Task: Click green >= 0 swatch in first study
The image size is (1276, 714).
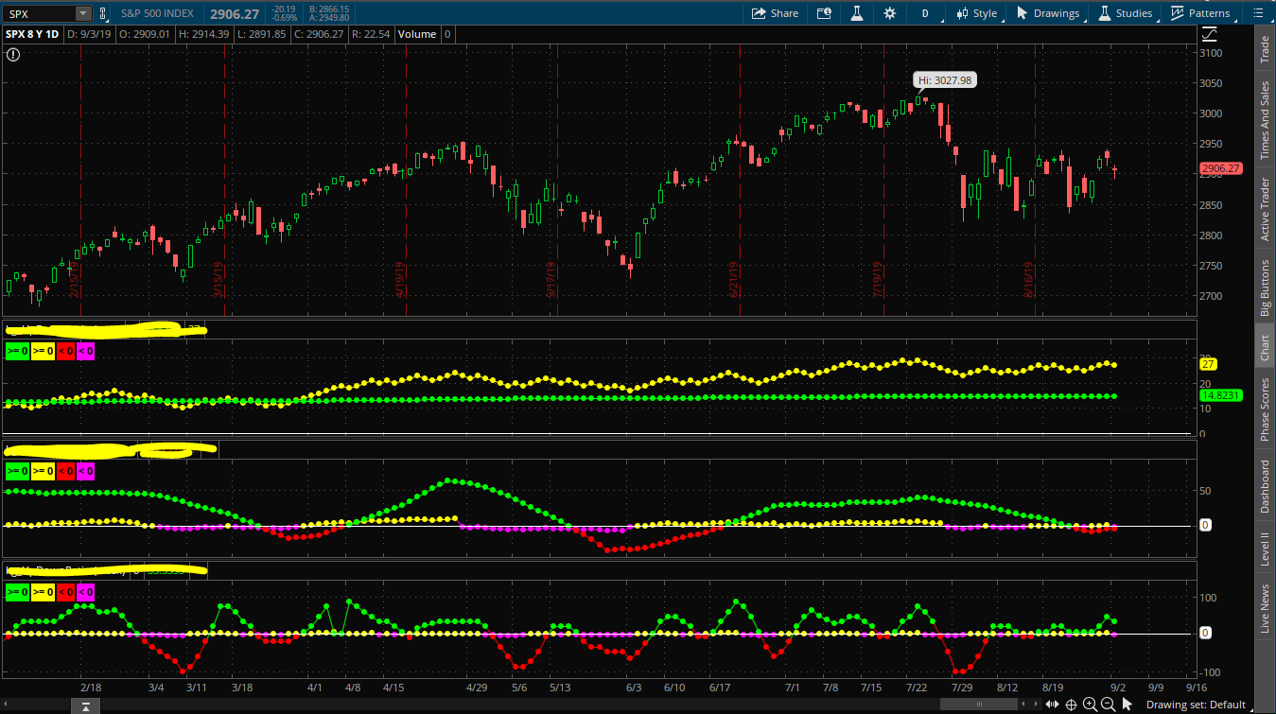Action: point(17,351)
